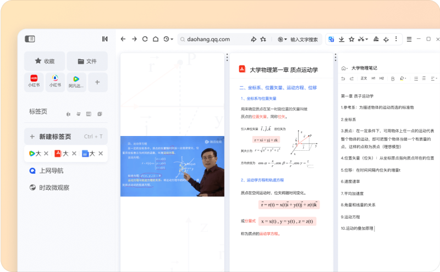The image size is (440, 272).
Task: Redo the edit in notes
Action: [351, 78]
